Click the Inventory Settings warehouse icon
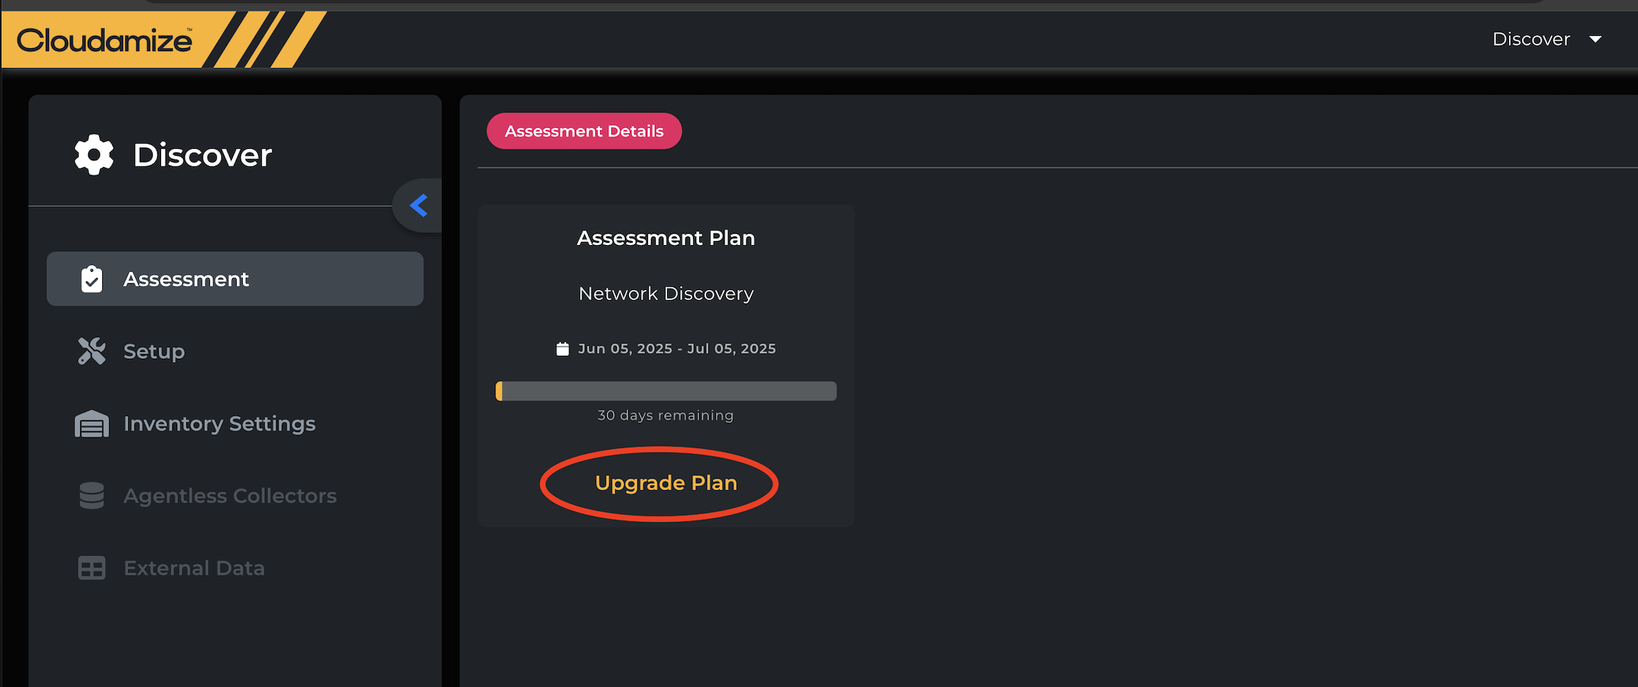Image resolution: width=1638 pixels, height=687 pixels. 92,424
